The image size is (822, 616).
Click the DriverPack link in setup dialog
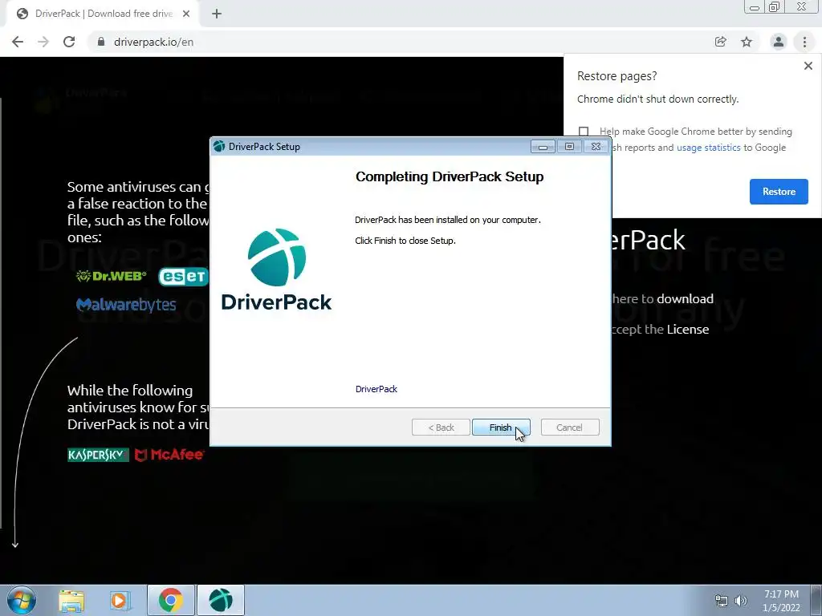[x=376, y=389]
